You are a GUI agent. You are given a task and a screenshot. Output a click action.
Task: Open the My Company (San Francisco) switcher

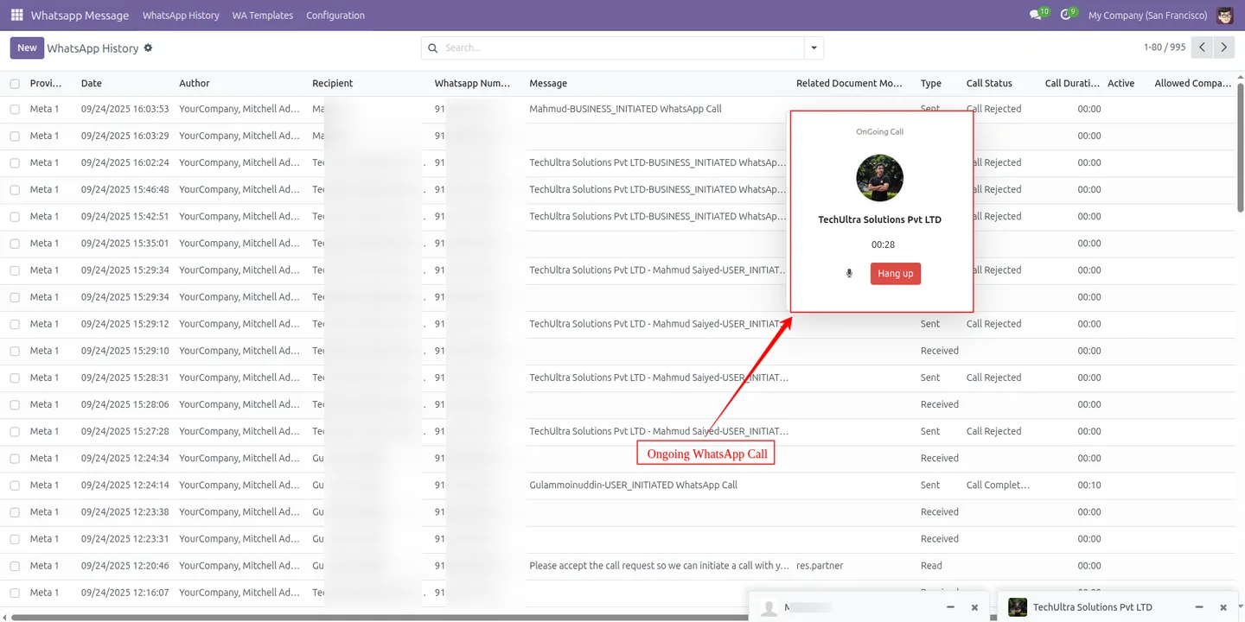point(1147,16)
